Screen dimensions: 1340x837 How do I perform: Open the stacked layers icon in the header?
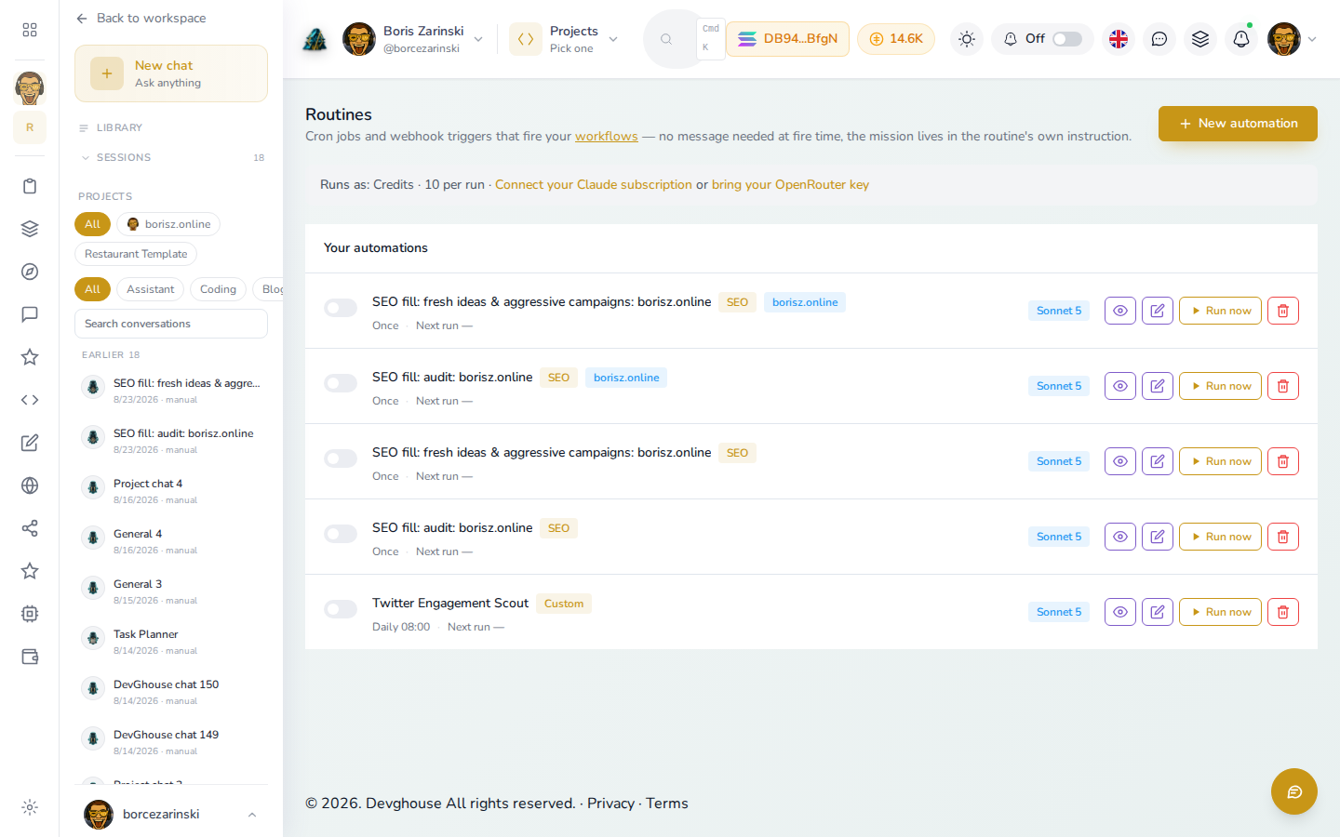coord(1200,39)
